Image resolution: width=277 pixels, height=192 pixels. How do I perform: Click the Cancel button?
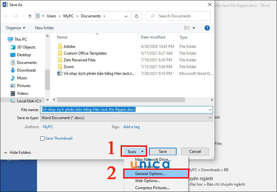coord(195,152)
